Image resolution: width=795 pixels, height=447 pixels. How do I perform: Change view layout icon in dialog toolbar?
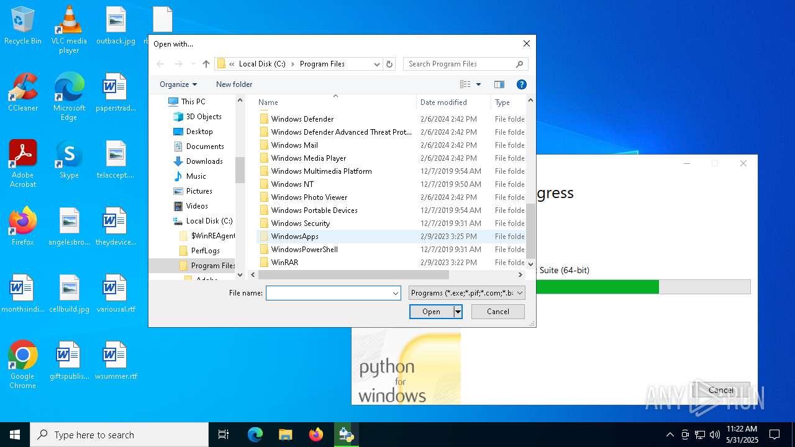pos(465,84)
